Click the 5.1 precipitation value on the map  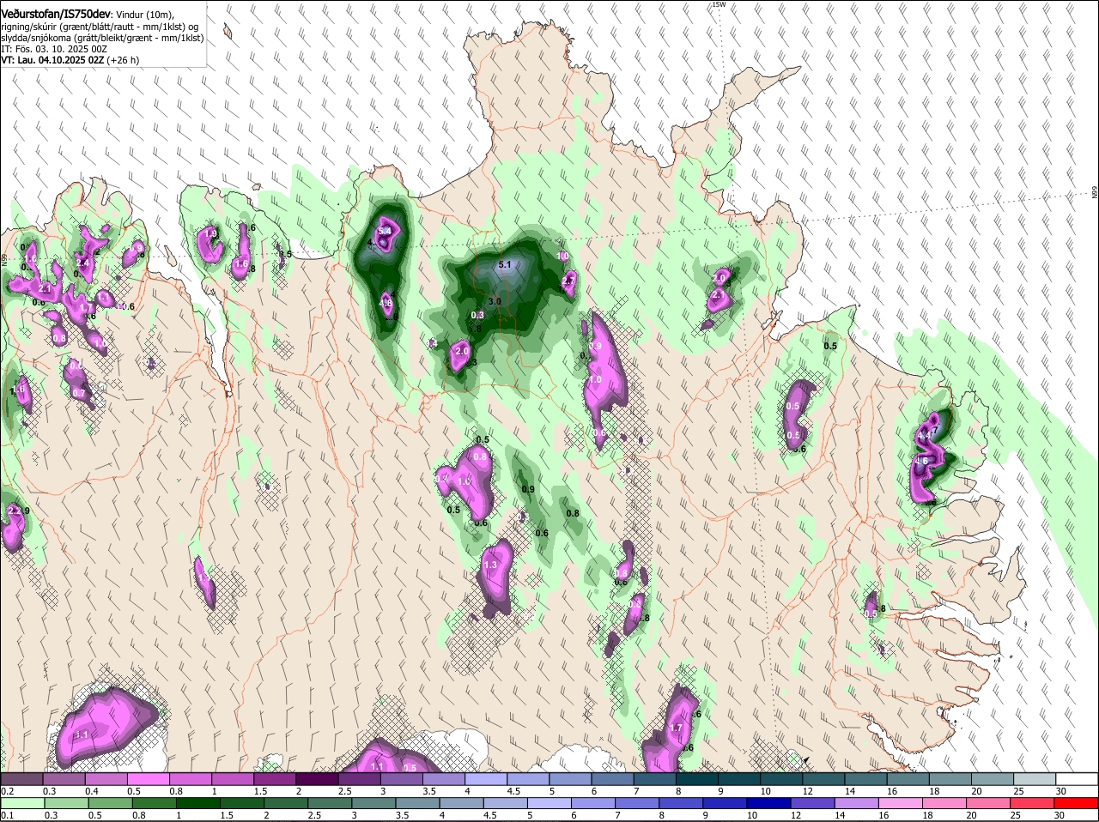coord(505,265)
